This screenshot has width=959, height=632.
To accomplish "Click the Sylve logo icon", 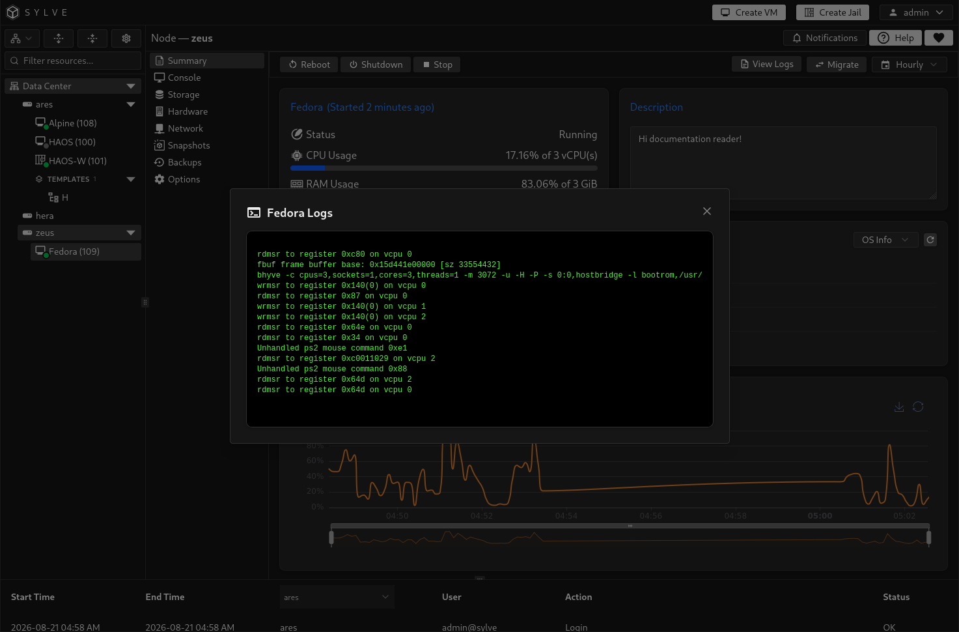I will (12, 12).
